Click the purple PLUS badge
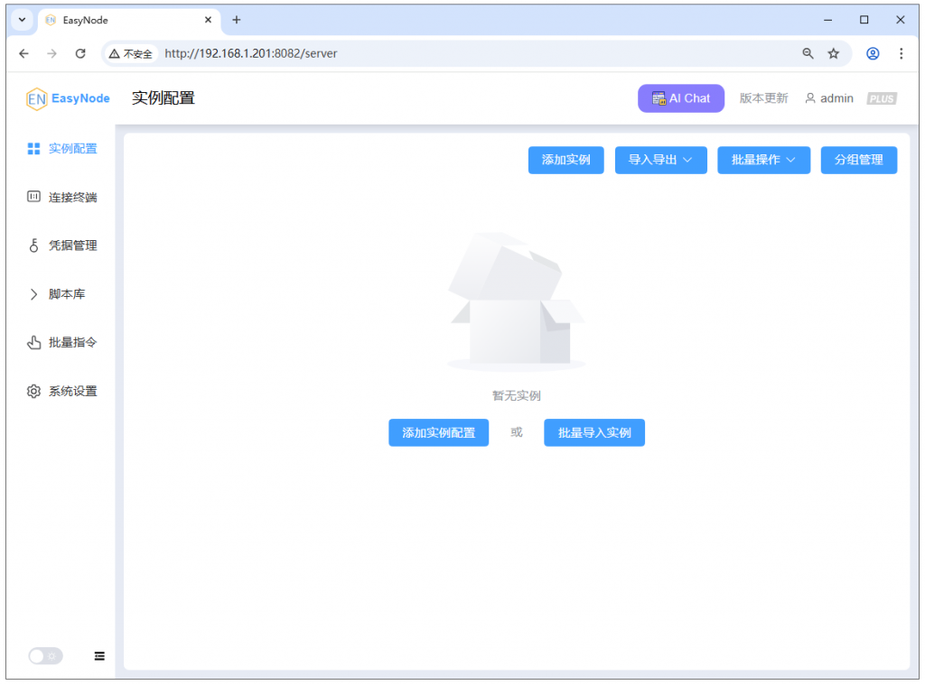 tap(880, 98)
